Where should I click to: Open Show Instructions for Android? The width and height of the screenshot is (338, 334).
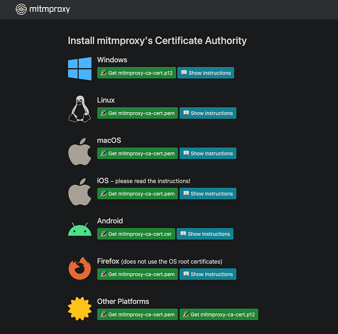205,234
